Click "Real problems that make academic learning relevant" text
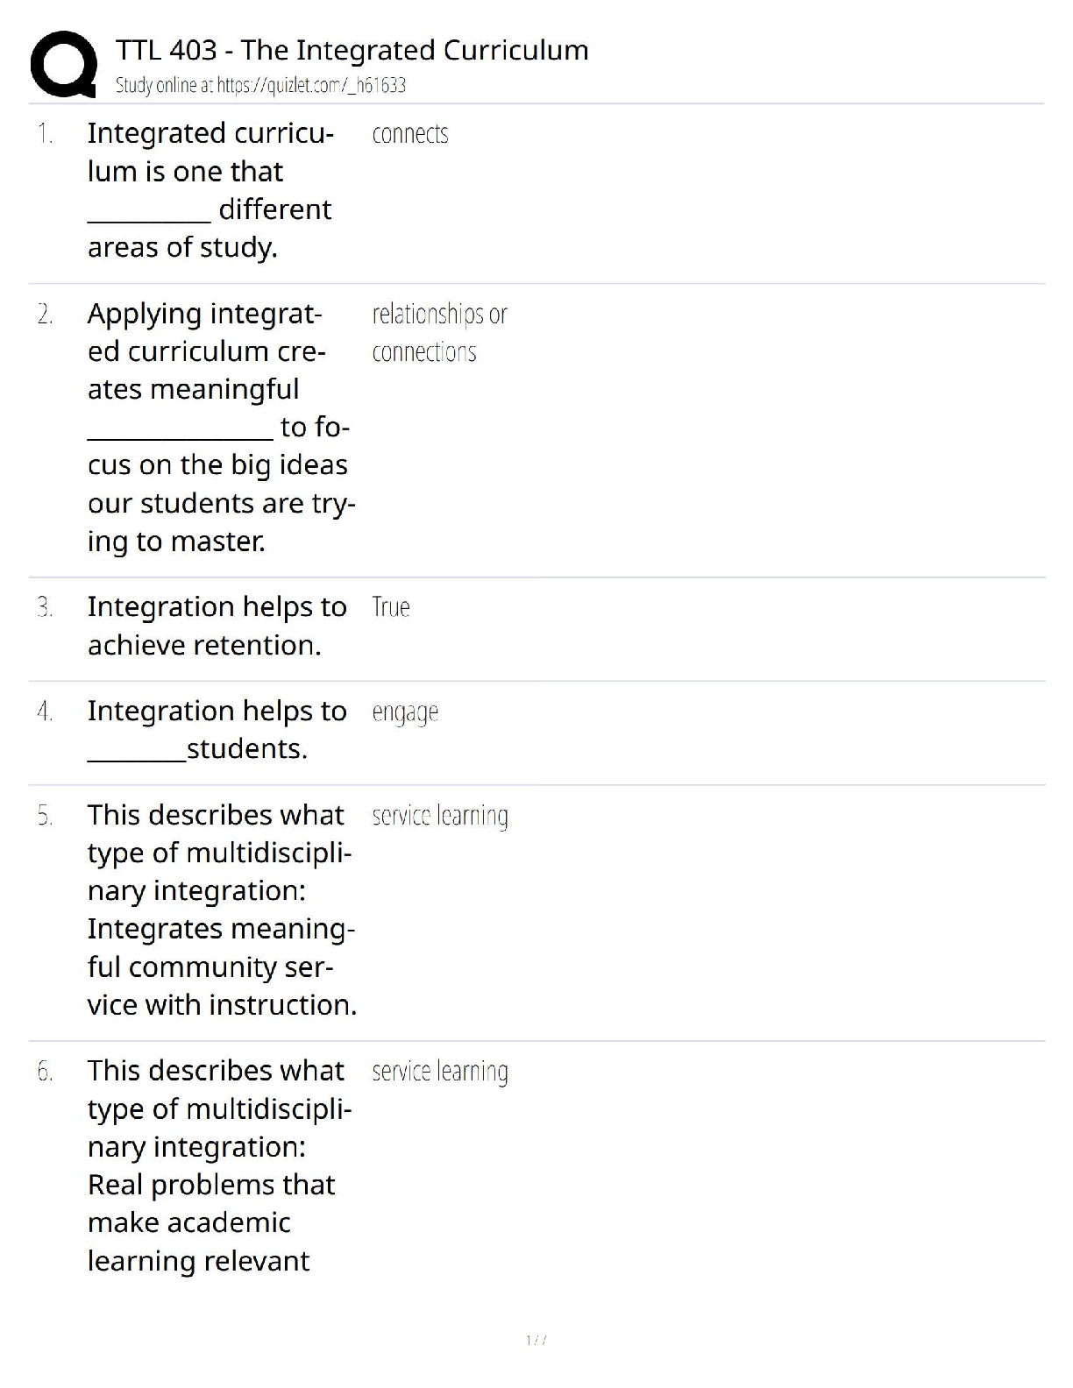1073x1388 pixels. (210, 1222)
